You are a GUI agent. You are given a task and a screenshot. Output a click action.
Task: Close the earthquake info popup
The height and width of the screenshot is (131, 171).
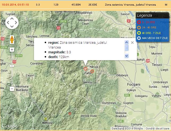(132, 43)
